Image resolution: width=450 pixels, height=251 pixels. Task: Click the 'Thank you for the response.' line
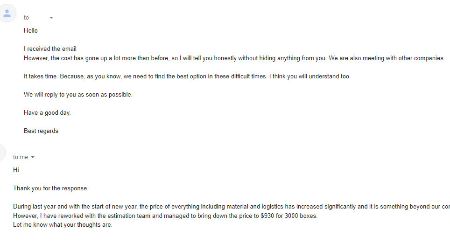[x=51, y=188]
